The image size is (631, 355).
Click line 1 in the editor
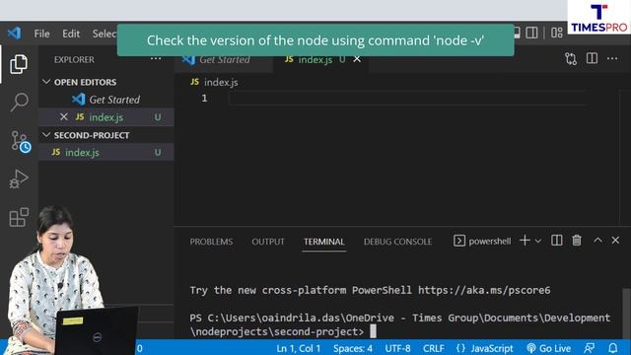[x=406, y=99]
